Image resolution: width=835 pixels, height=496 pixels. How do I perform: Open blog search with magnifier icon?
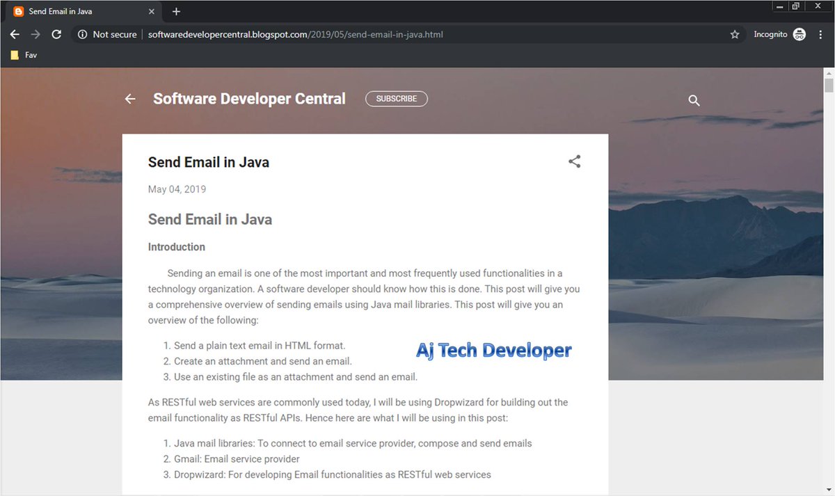(x=694, y=100)
